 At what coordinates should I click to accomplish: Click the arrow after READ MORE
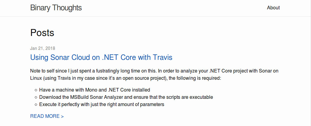pyautogui.click(x=62, y=116)
